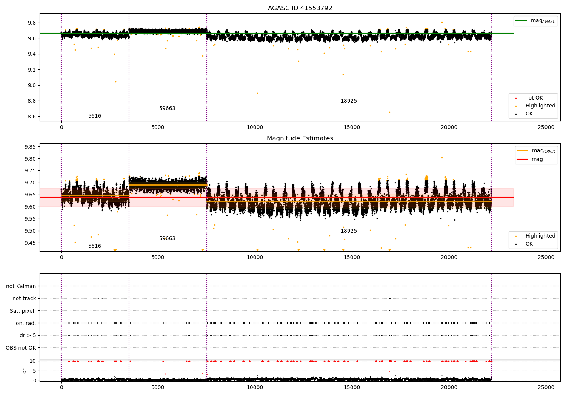Click the '9.50' y-tick in the middle plot
The height and width of the screenshot is (396, 566).
30,231
